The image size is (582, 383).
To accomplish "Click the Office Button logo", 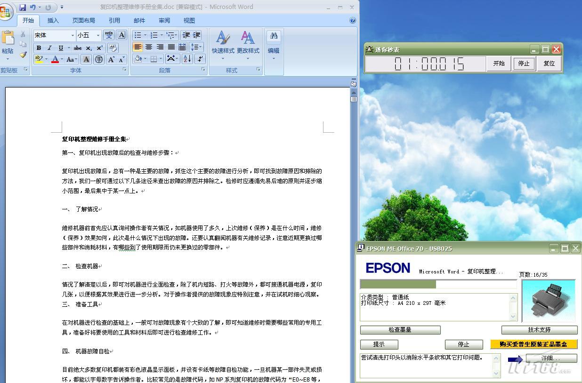I will click(x=5, y=12).
